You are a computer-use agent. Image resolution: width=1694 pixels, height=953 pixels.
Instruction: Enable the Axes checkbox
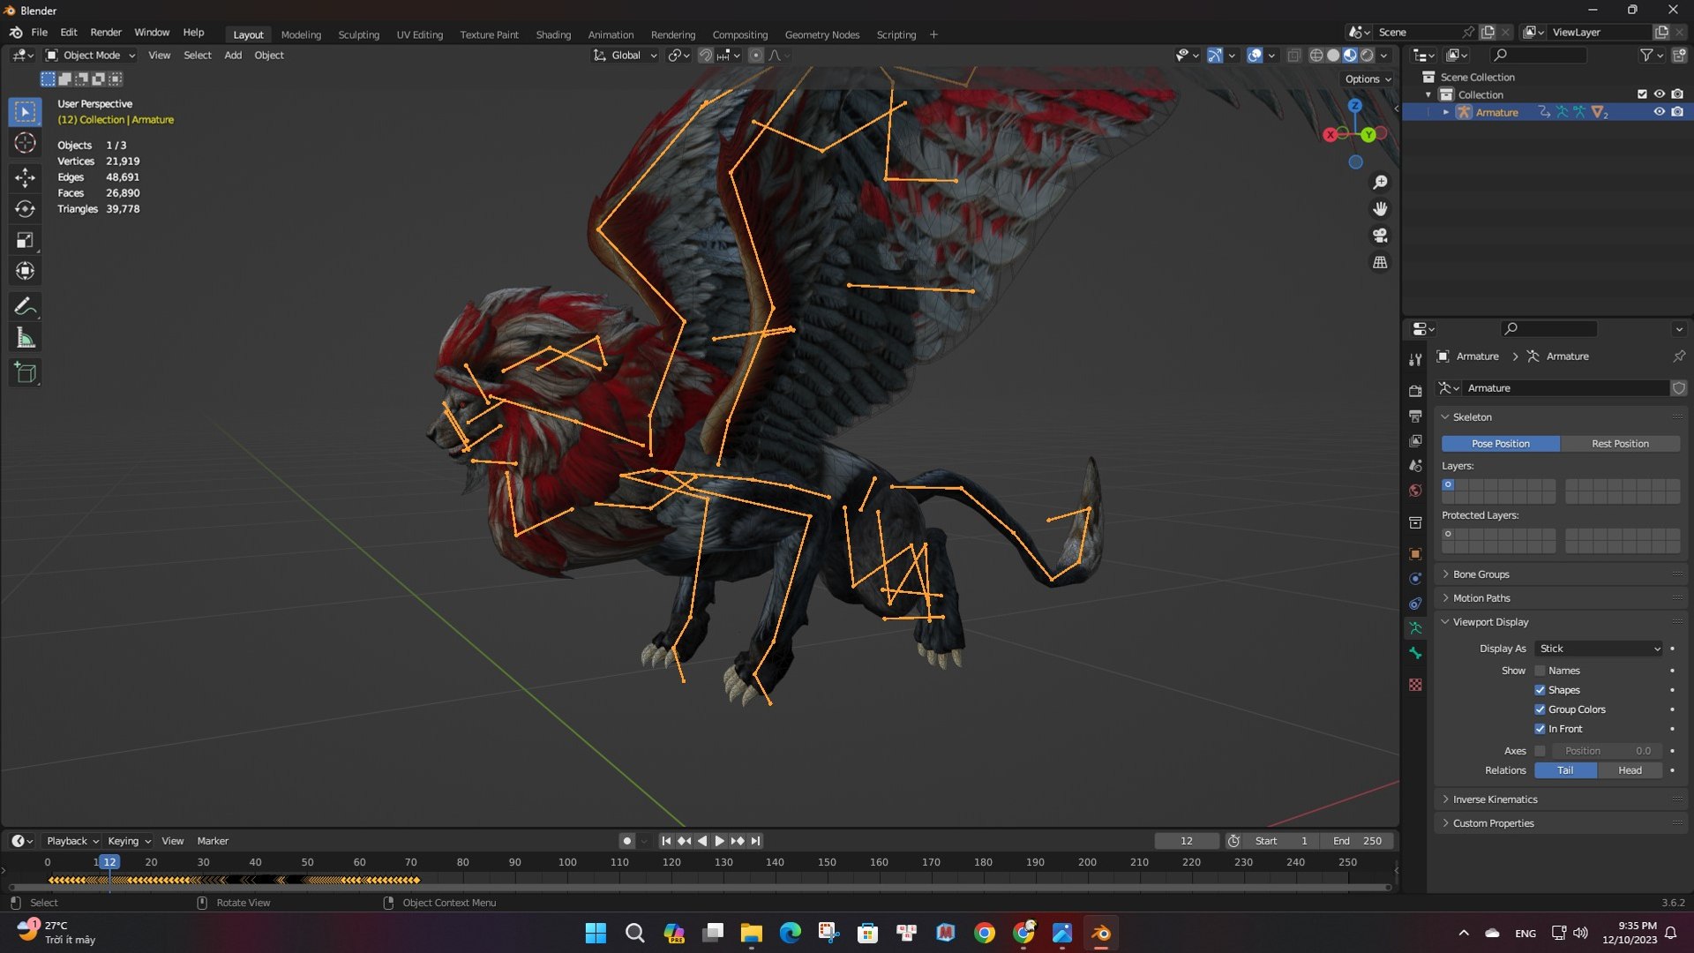point(1540,751)
